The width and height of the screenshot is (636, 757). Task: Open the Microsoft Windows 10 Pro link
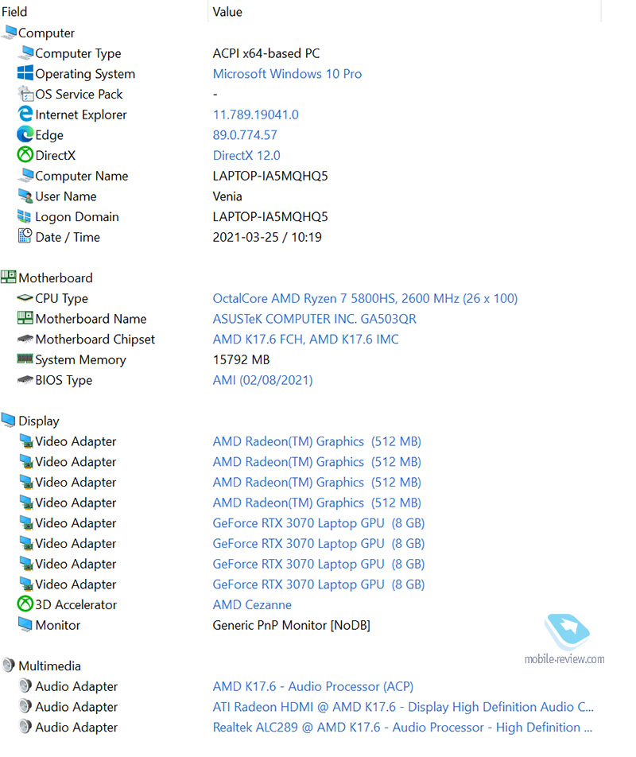coord(287,73)
